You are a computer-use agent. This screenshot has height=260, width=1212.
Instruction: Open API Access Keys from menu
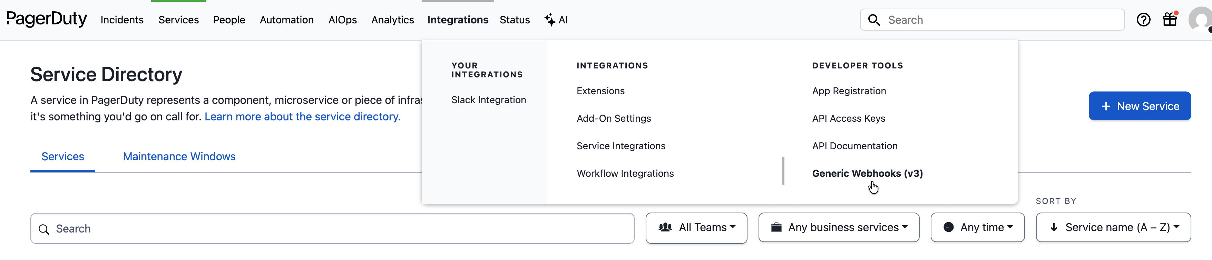[x=848, y=119]
